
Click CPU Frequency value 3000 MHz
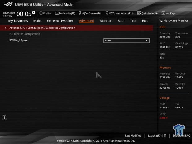[165, 37]
